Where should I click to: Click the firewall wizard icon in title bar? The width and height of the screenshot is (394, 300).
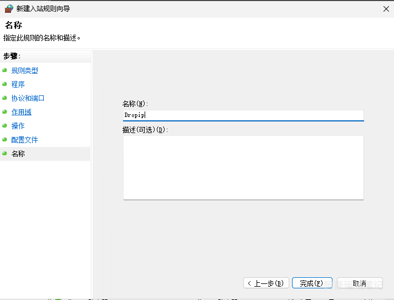pos(9,9)
